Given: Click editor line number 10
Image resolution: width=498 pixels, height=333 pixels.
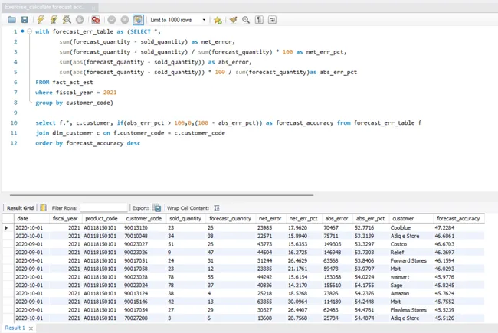Looking at the screenshot, I should pyautogui.click(x=14, y=122).
